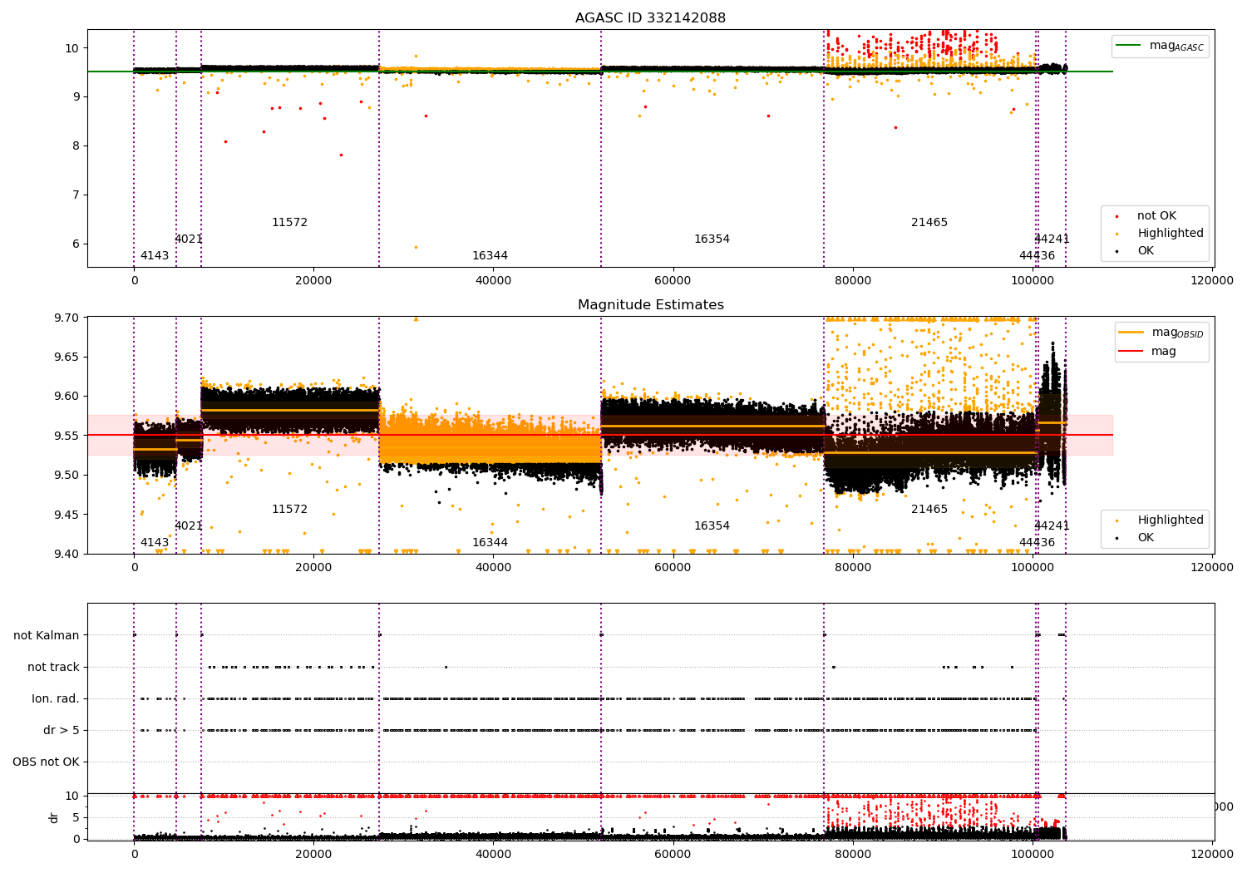This screenshot has height=873, width=1247.
Task: Click obsid label 44241 in top plot
Action: click(x=1052, y=239)
